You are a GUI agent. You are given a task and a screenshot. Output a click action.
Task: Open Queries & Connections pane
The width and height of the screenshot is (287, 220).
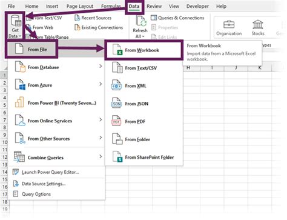coord(177,18)
